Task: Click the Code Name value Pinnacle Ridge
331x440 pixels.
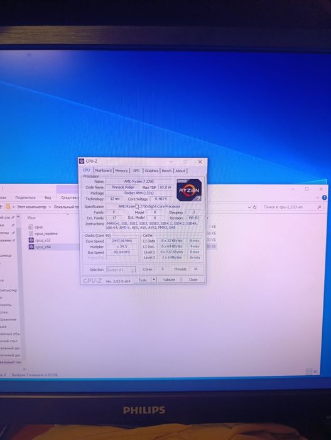Action: (x=122, y=187)
